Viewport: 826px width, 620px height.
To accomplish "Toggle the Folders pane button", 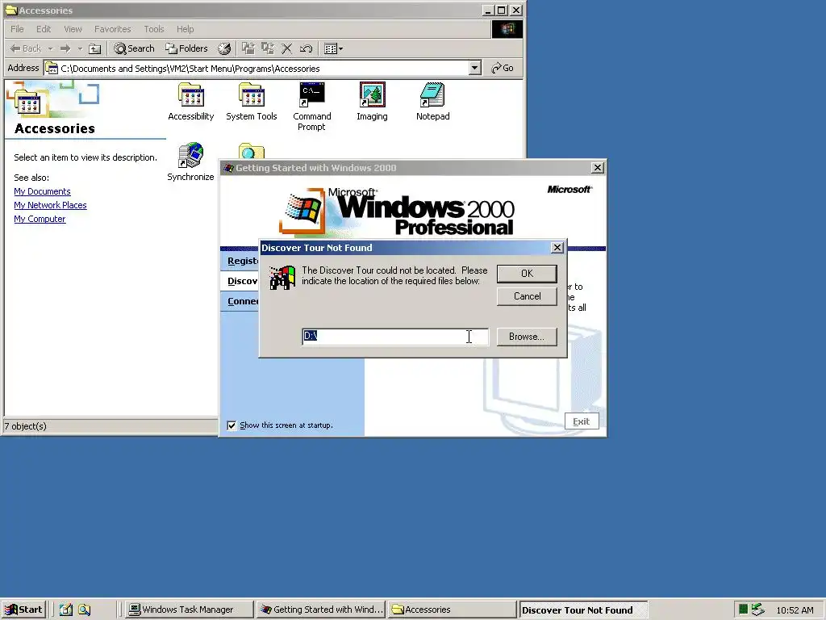I will 186,48.
